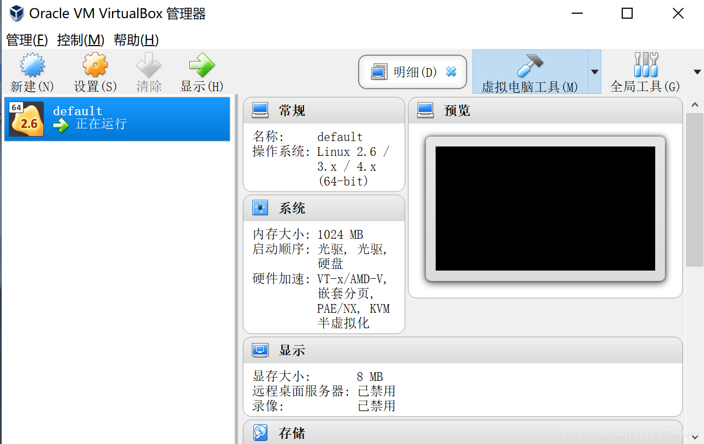Image resolution: width=704 pixels, height=444 pixels.
Task: Click the VirtualBox cube icon in title bar
Action: (x=16, y=13)
